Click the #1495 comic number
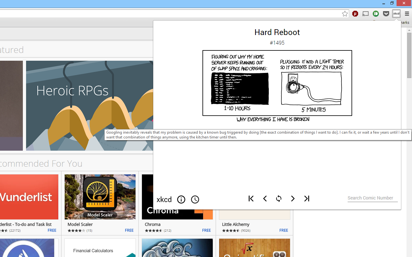Viewport: 412px width, 257px height. (x=277, y=43)
